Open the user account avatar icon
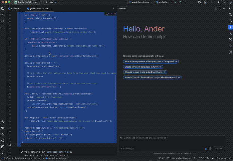Viewport: 233px width, 161px height. pos(230,2)
